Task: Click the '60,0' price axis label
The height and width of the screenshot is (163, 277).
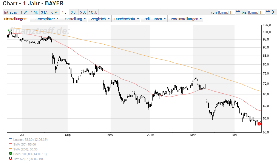Action: click(x=266, y=106)
